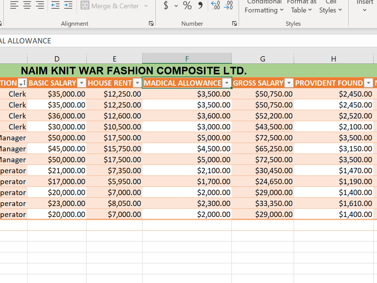Open the Merge & Center dropdown arrow
The image size is (377, 283).
tap(146, 6)
